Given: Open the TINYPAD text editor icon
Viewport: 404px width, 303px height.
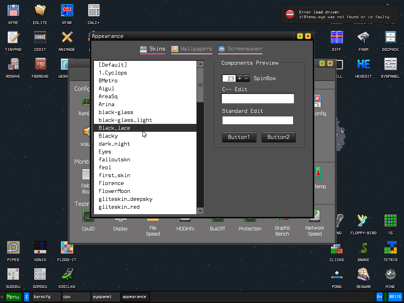Looking at the screenshot, I should pyautogui.click(x=13, y=39).
